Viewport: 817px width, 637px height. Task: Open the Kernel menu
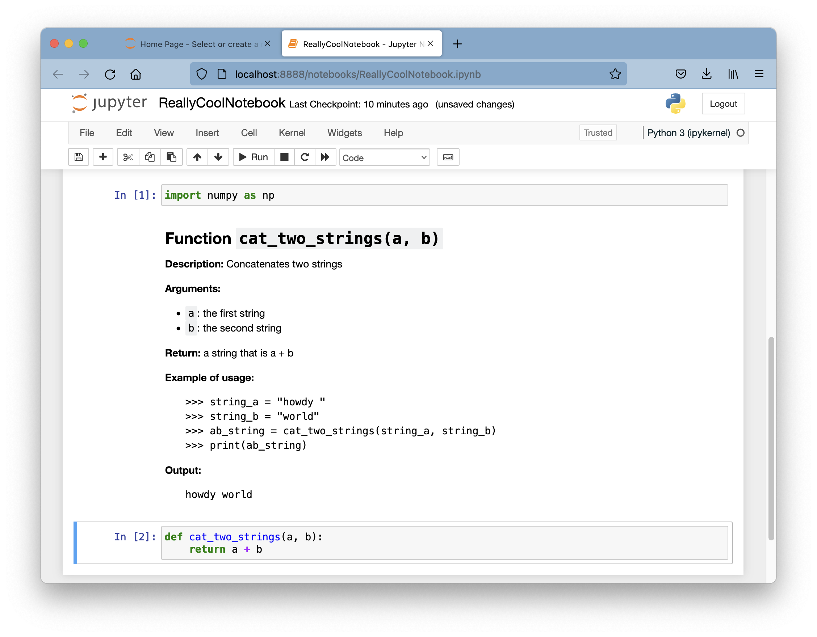click(x=292, y=133)
